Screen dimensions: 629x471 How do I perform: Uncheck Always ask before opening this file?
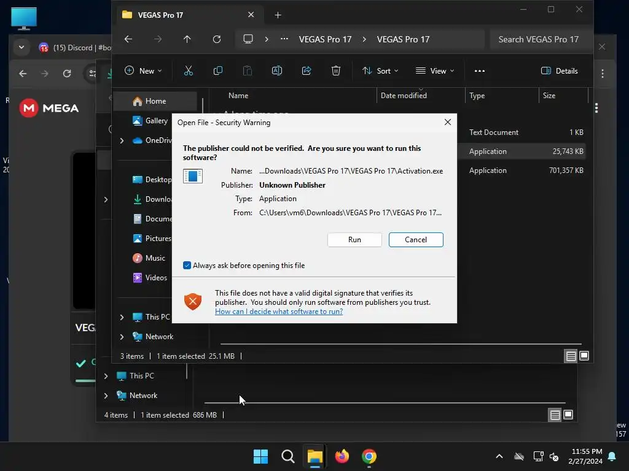(187, 266)
